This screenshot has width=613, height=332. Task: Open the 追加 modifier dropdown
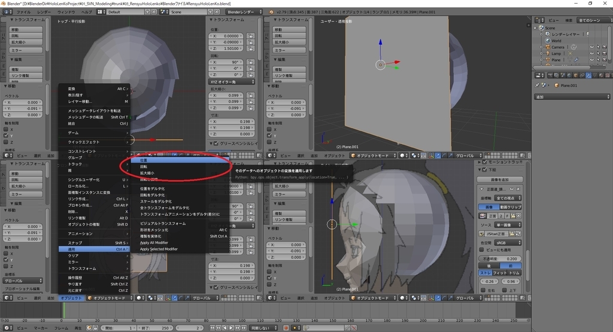click(x=572, y=96)
